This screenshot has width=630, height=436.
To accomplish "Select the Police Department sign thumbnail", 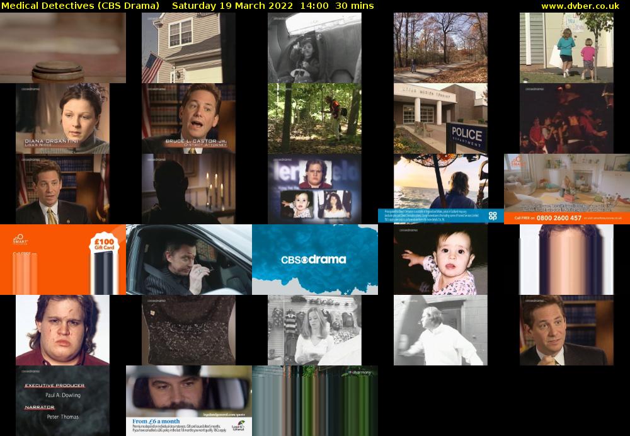I will [440, 118].
